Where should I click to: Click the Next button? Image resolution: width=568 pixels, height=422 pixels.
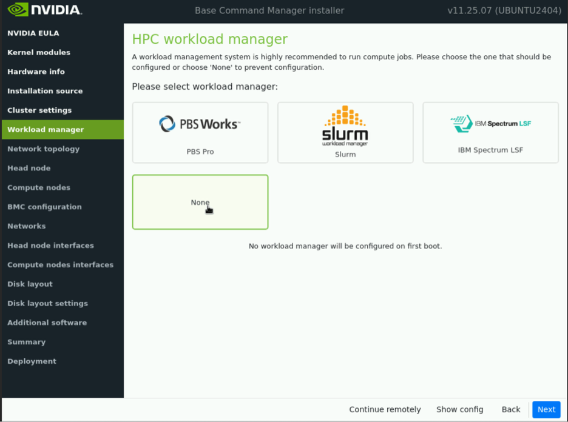(546, 409)
